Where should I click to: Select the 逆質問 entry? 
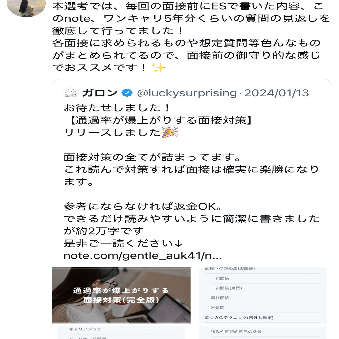(x=218, y=308)
